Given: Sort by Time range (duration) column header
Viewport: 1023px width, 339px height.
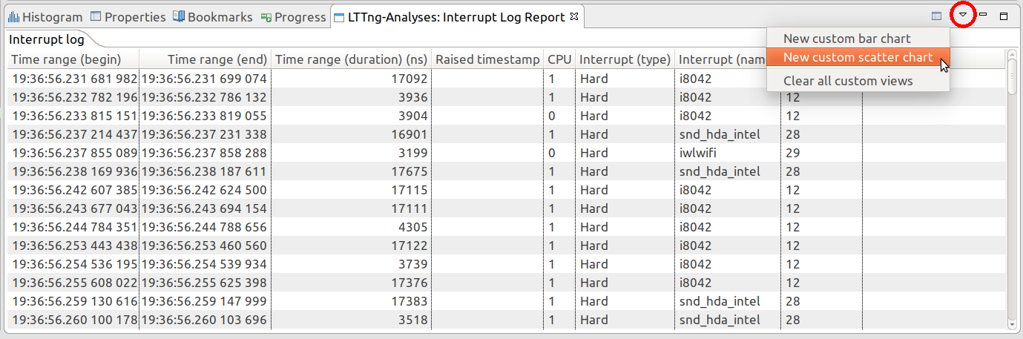Looking at the screenshot, I should click(x=351, y=59).
